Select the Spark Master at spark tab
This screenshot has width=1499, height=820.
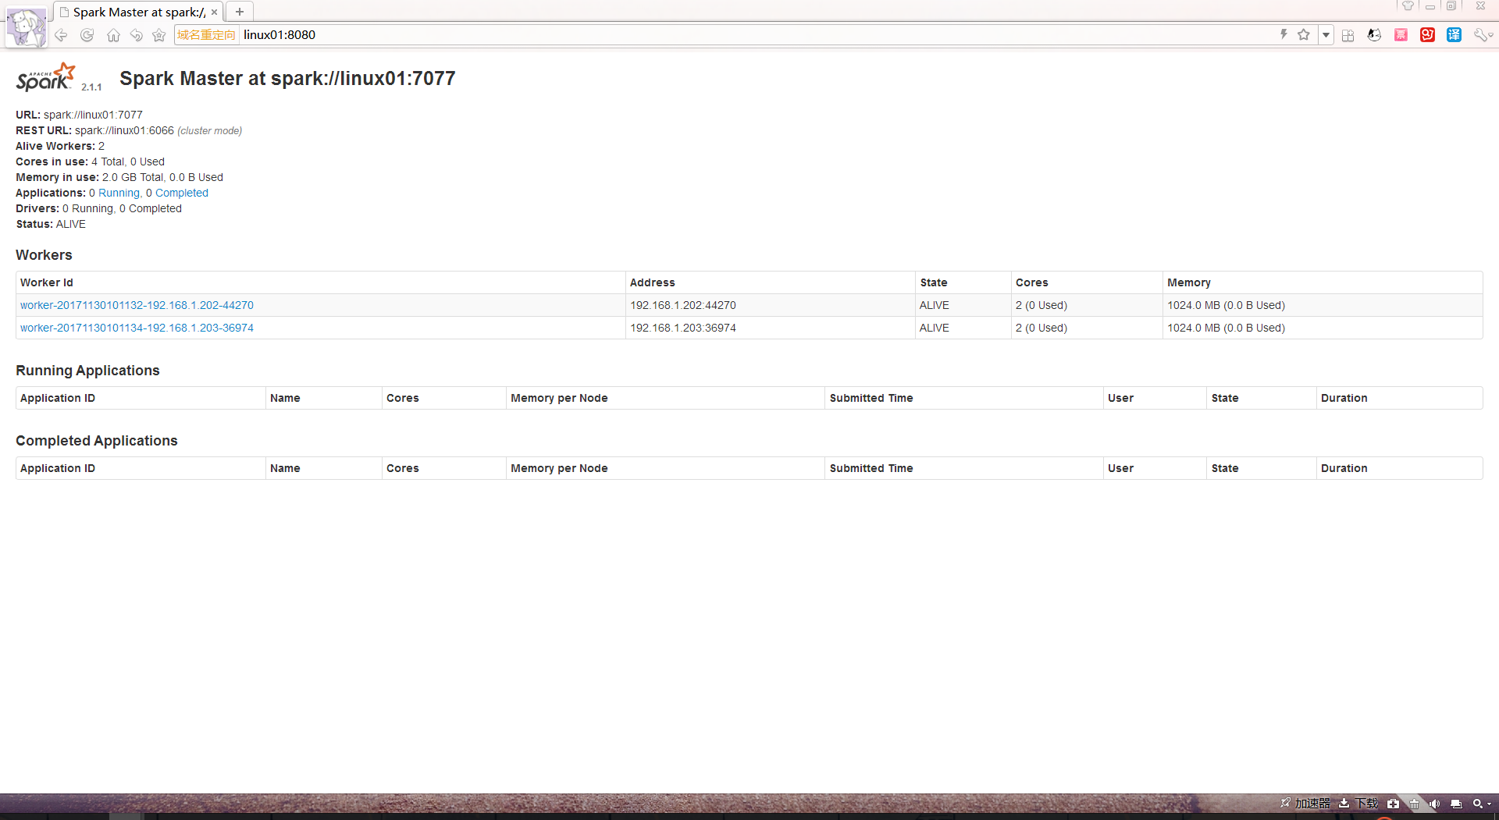point(139,12)
